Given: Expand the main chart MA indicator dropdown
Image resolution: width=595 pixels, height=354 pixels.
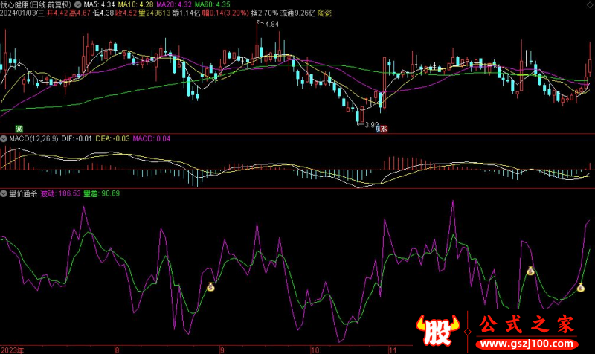Looking at the screenshot, I should [78, 4].
